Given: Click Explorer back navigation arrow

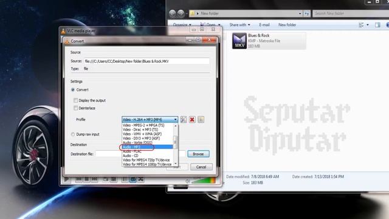Looking at the screenshot, I should click(173, 13).
